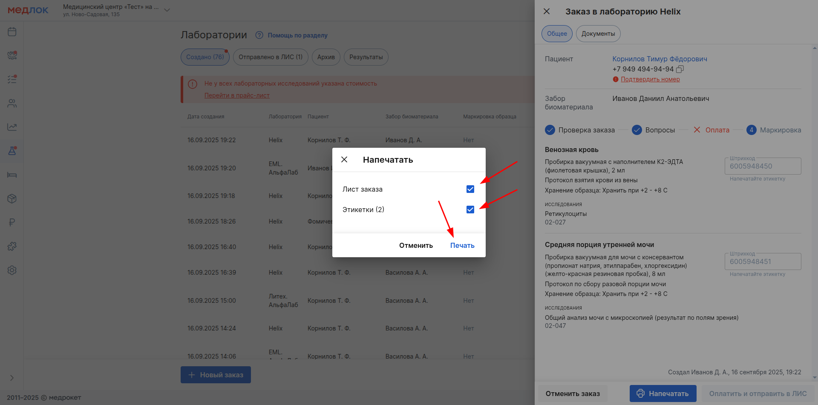
Task: Open the warehouse box icon in sidebar
Action: tap(12, 198)
